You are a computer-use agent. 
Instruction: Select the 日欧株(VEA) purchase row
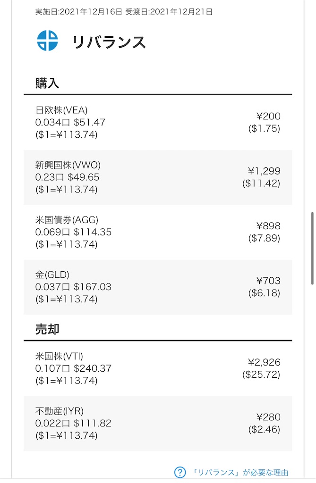click(x=158, y=120)
